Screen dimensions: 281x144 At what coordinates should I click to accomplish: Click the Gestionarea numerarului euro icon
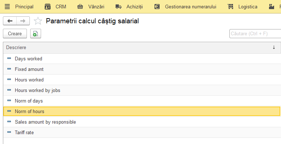coord(157,7)
